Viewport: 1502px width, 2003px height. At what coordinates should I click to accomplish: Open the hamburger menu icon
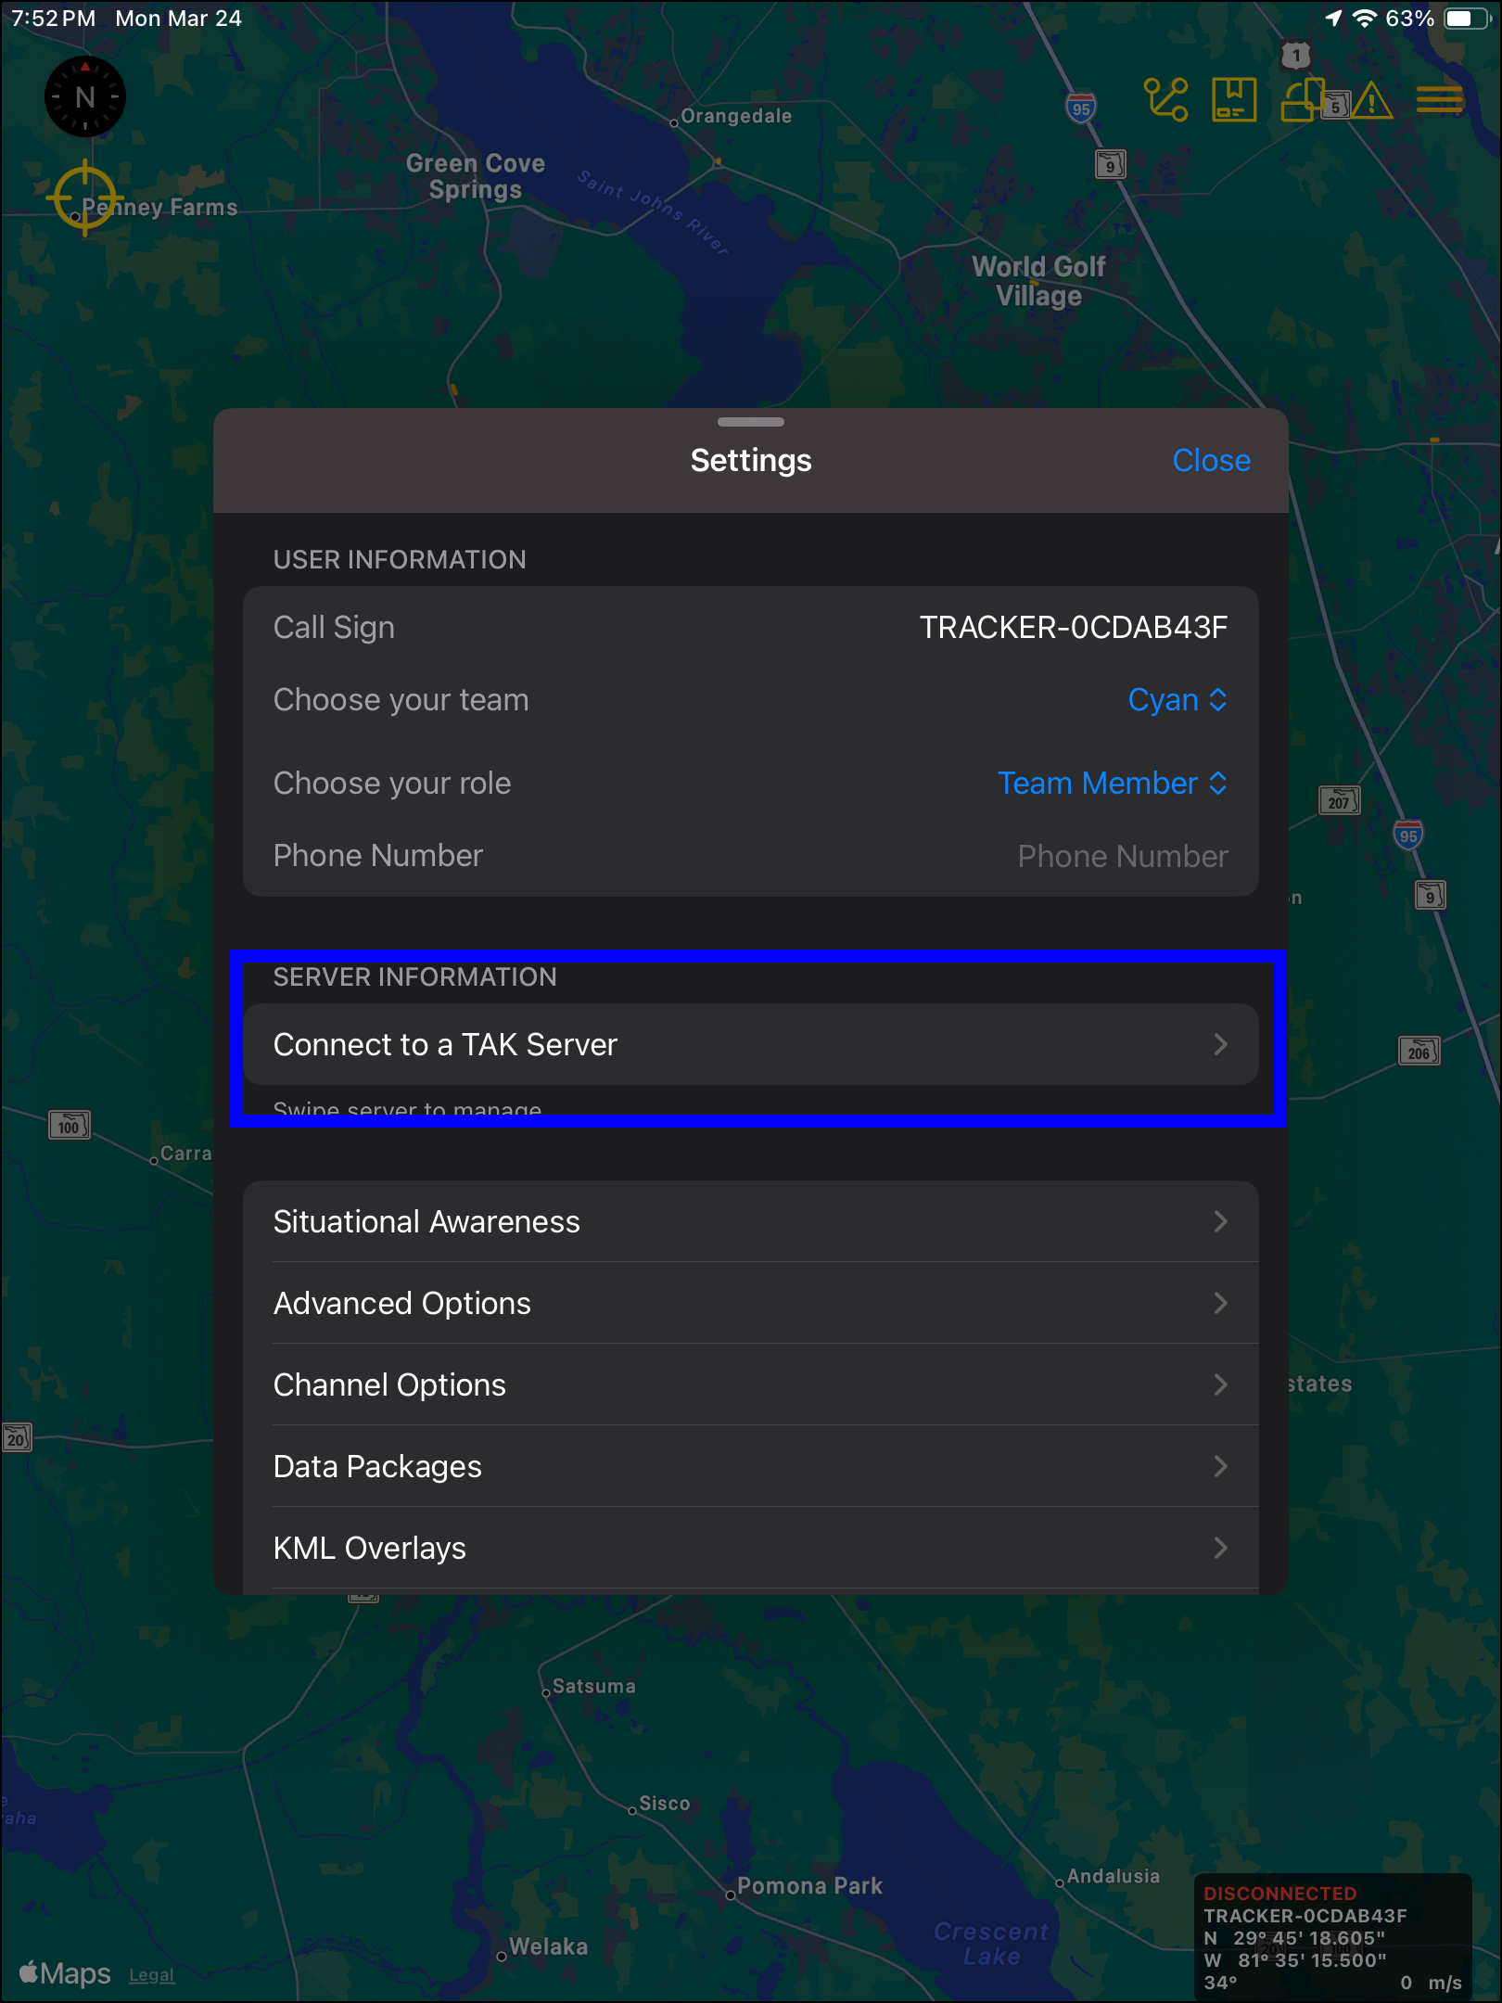(x=1439, y=99)
